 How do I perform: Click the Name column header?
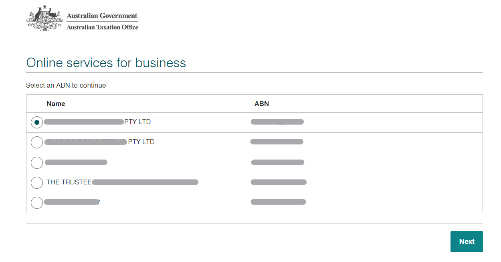click(56, 104)
